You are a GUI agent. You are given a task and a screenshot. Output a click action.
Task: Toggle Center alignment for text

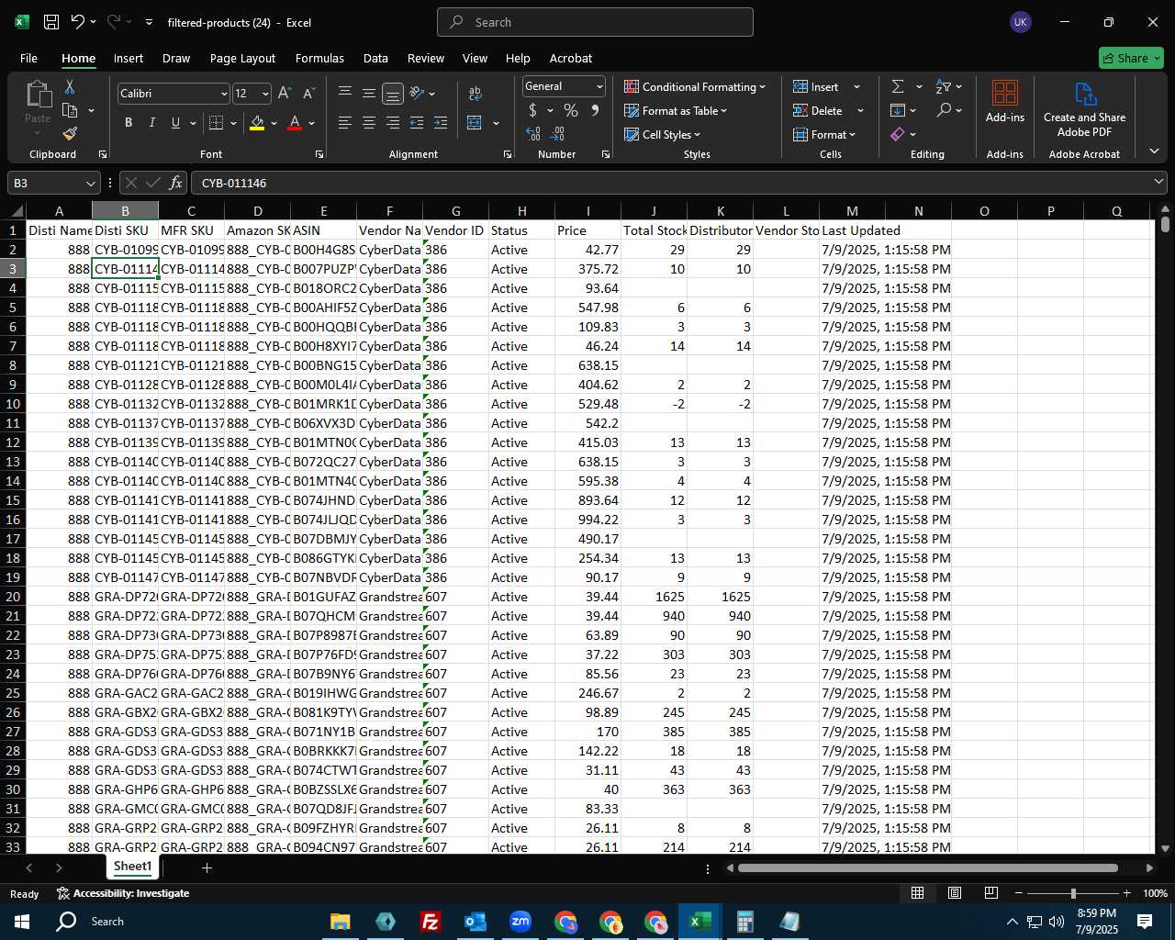coord(369,122)
